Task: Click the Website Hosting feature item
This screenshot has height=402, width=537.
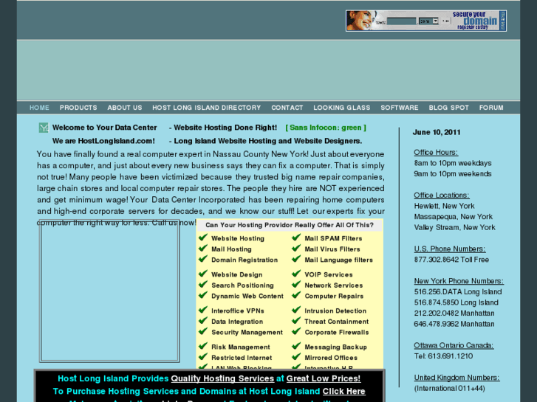Action: [x=238, y=238]
